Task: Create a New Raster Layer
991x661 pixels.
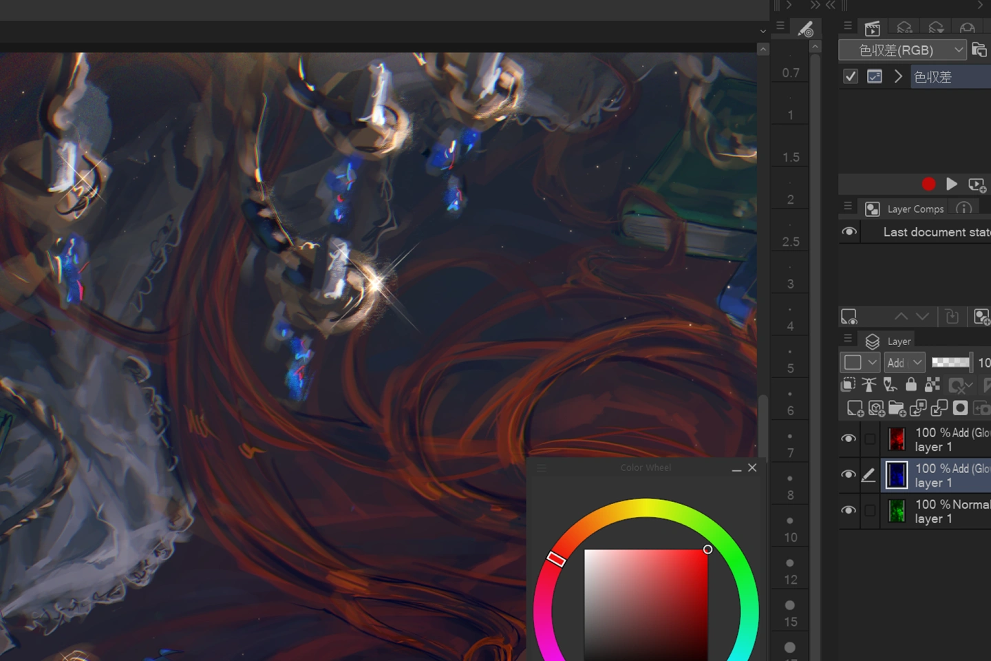Action: 855,408
